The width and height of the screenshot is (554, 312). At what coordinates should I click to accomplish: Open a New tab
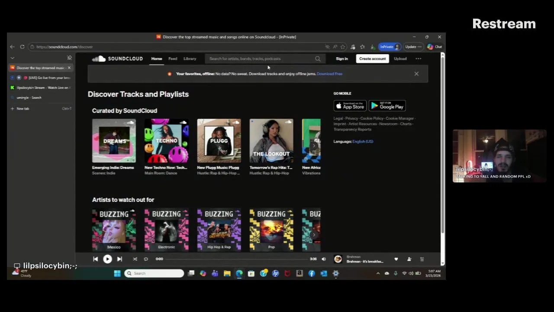point(41,108)
